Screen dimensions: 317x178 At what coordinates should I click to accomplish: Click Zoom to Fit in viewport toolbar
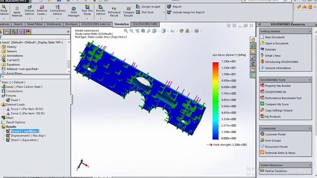pos(126,31)
